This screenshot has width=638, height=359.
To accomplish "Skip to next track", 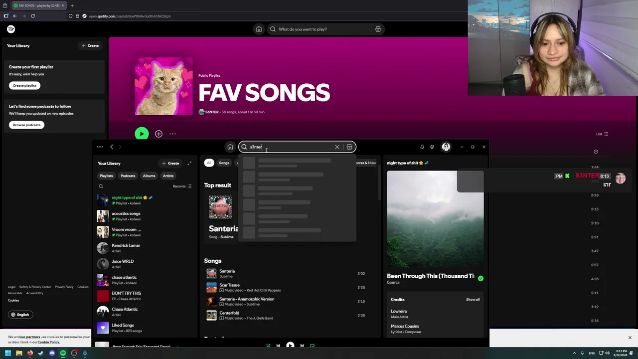I will (x=302, y=345).
